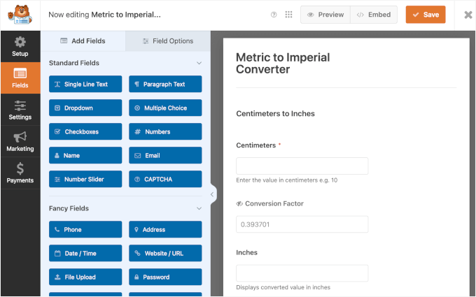This screenshot has height=297, width=476.
Task: Open the Setup gear panel
Action: pyautogui.click(x=20, y=46)
